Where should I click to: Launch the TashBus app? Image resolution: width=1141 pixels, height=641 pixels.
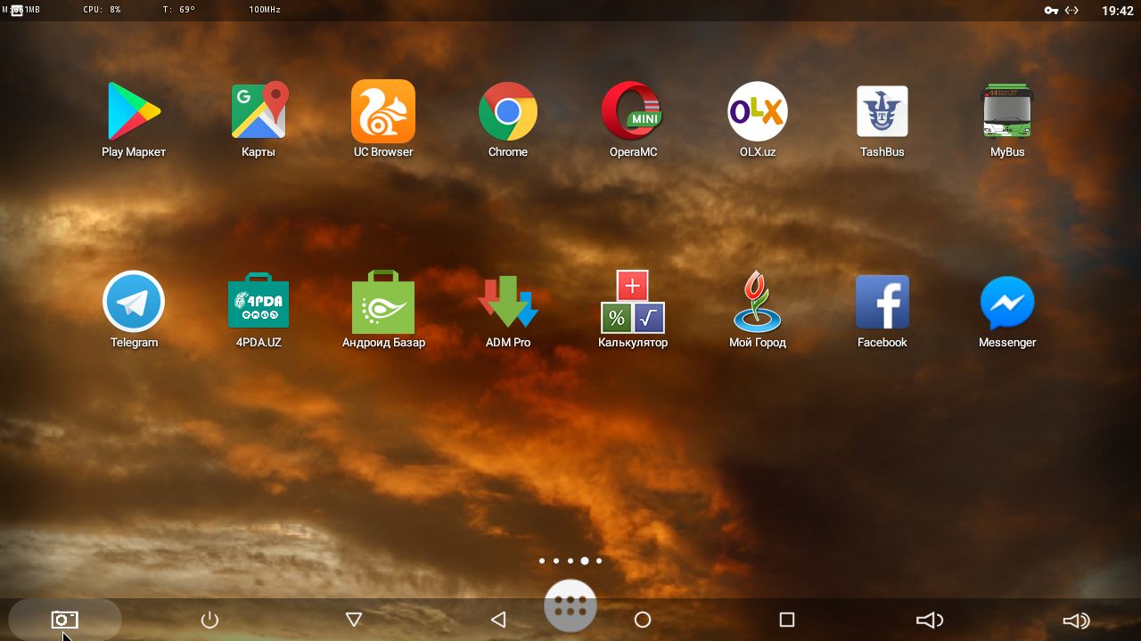tap(882, 111)
